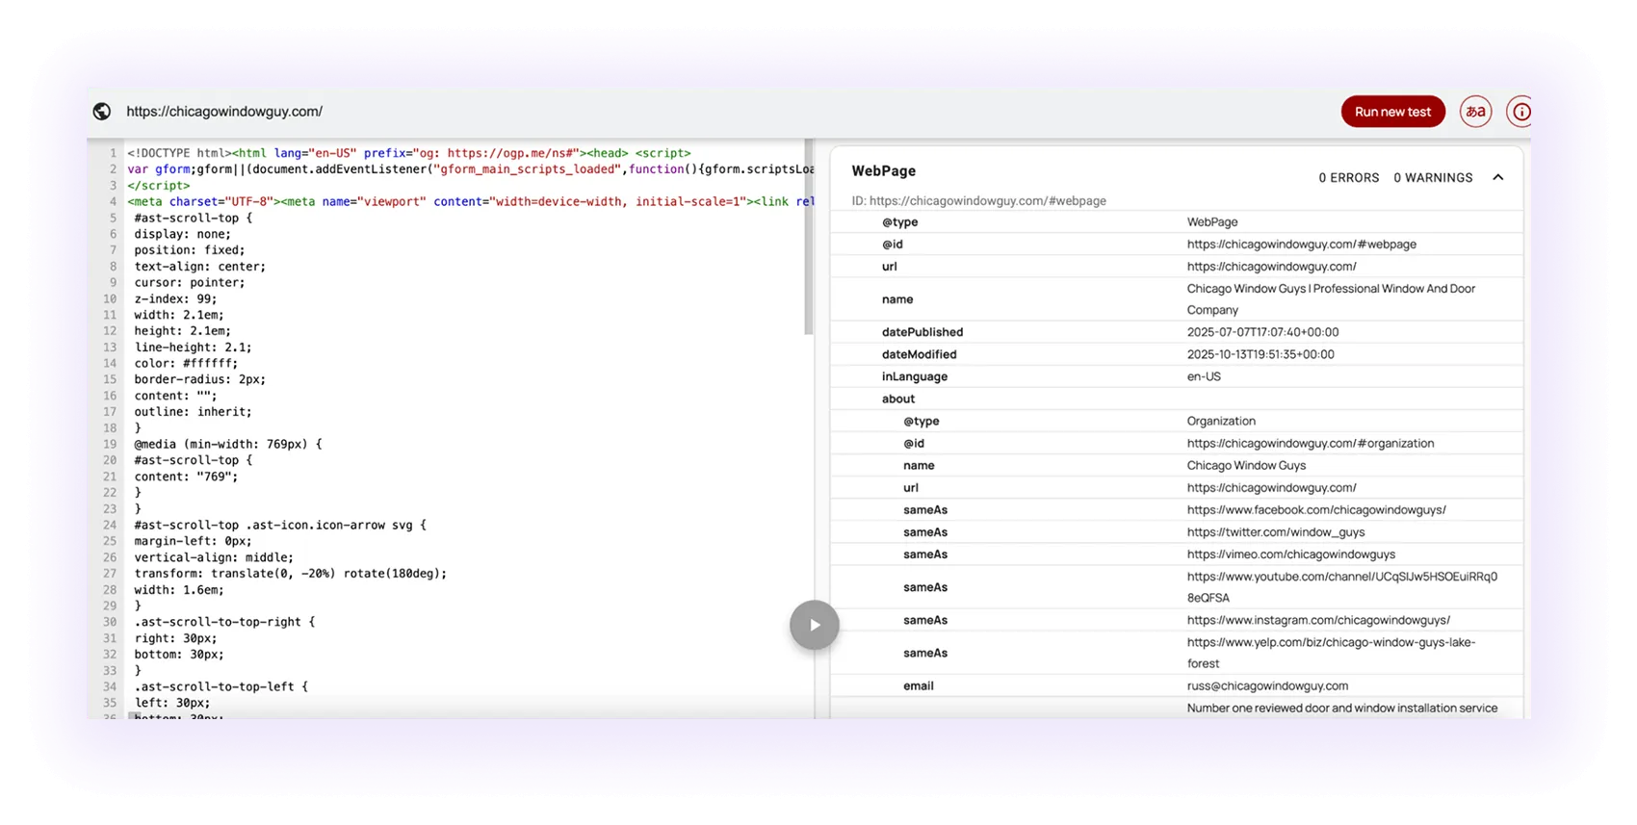Select the 0 WARNINGS label
Image resolution: width=1637 pixels, height=825 pixels.
pos(1433,178)
